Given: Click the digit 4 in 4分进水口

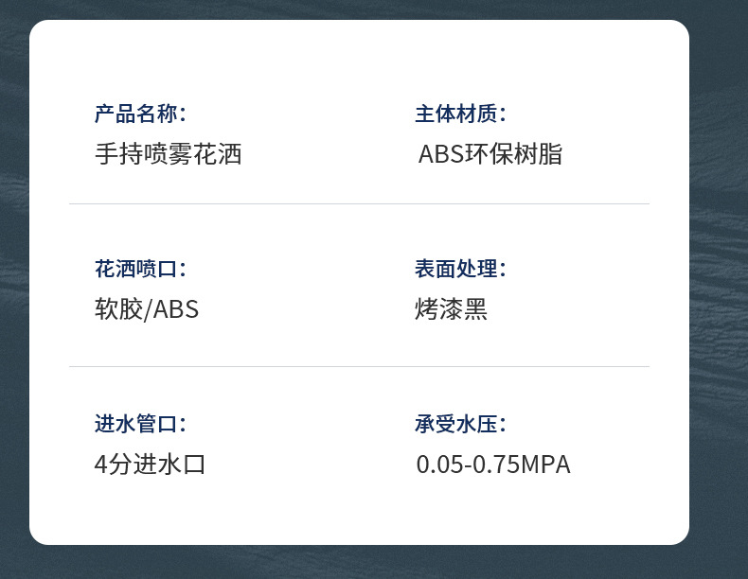Looking at the screenshot, I should pyautogui.click(x=101, y=465).
